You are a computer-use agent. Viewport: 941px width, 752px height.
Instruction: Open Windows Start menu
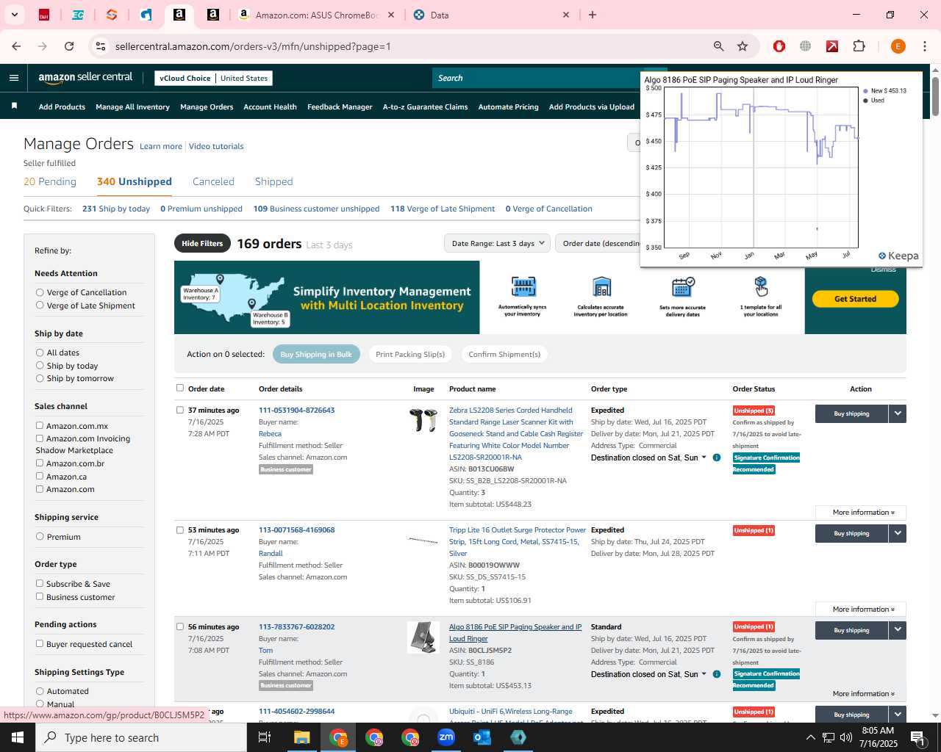[18, 737]
